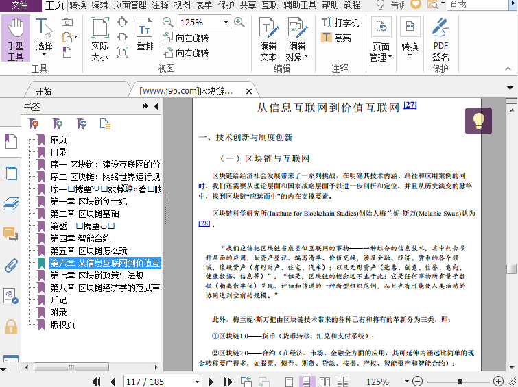Screen dimensions: 518x387
Task: Go to the previous page
Action: tap(113, 382)
